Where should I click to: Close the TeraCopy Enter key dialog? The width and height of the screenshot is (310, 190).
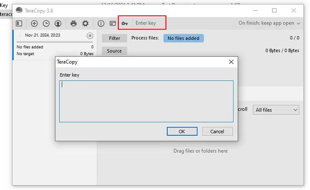tap(231, 62)
